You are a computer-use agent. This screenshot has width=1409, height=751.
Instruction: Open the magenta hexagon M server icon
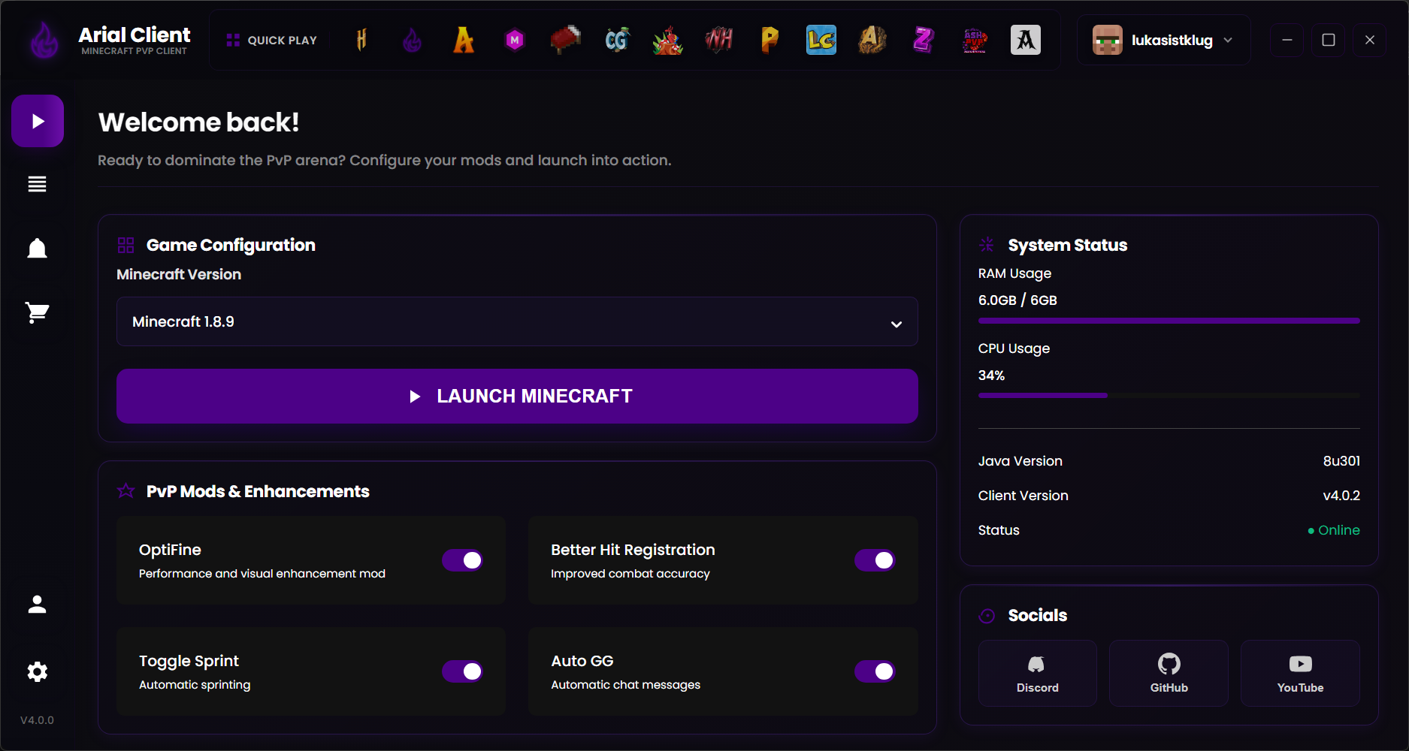tap(515, 40)
